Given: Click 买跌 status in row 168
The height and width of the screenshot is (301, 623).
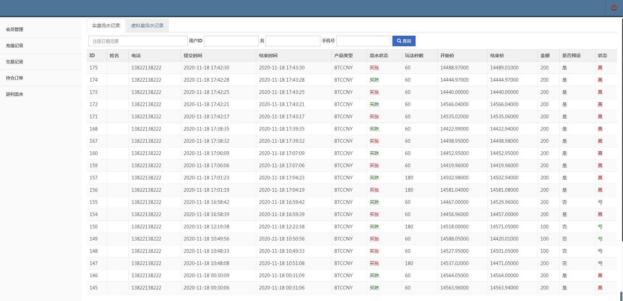Looking at the screenshot, I should (374, 129).
